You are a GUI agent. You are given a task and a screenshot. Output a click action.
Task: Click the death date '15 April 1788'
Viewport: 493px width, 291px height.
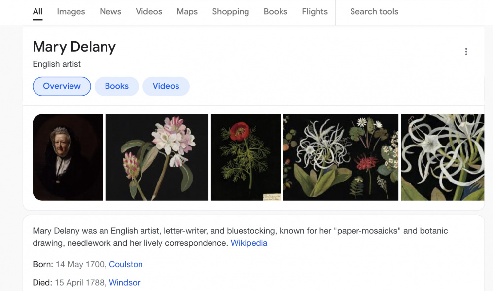[x=79, y=282]
